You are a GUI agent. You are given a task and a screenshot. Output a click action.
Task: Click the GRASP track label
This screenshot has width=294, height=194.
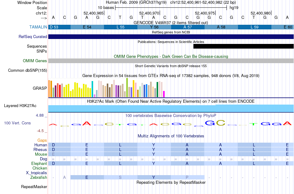tap(40, 88)
